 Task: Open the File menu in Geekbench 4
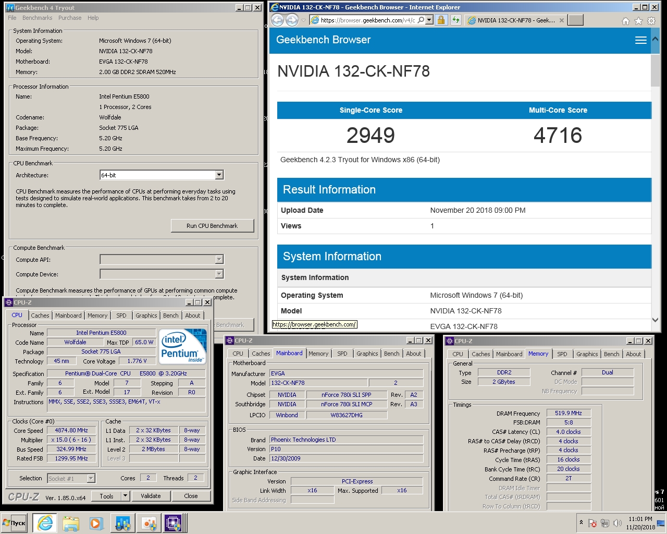(12, 18)
